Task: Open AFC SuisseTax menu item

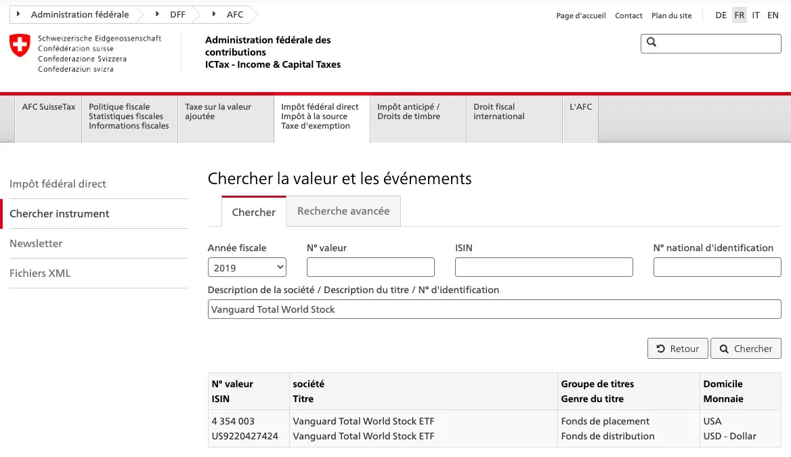Action: click(49, 119)
